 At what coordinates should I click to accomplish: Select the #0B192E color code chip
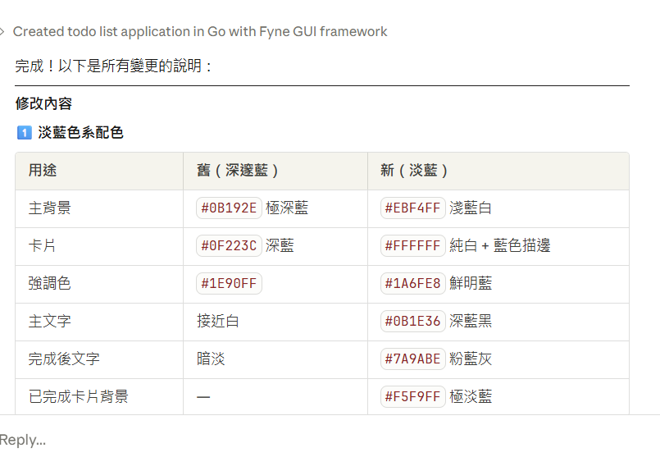(x=229, y=208)
